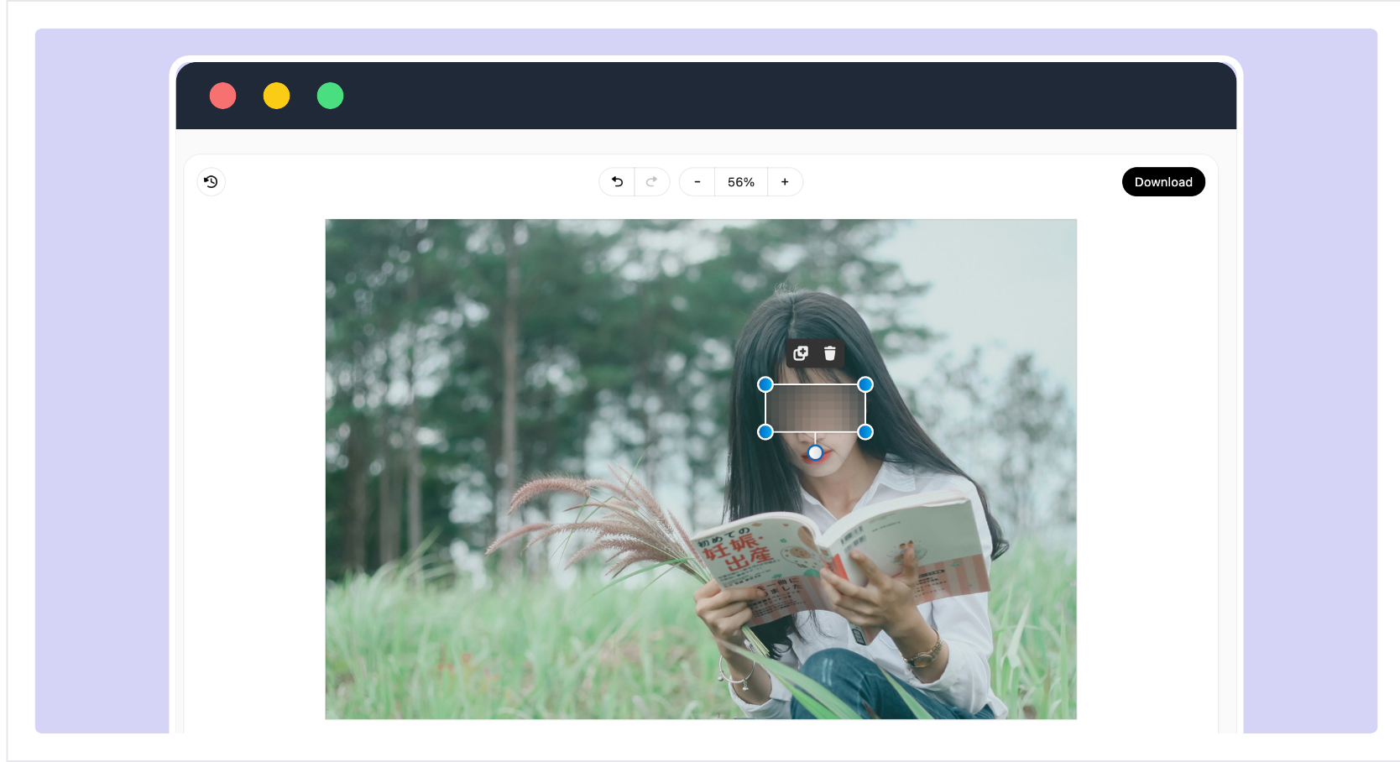Click the red window dot

point(222,96)
